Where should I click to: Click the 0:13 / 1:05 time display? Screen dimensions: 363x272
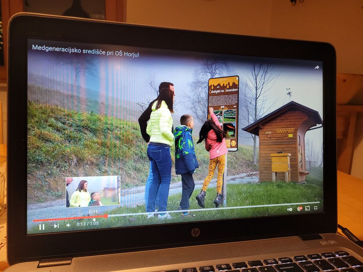tap(88, 223)
